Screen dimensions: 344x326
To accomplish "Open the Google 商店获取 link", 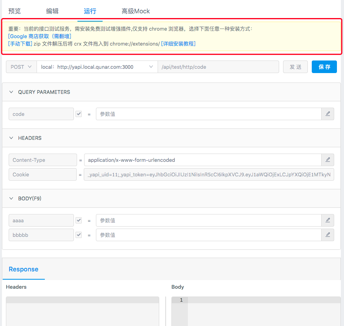I will (40, 36).
